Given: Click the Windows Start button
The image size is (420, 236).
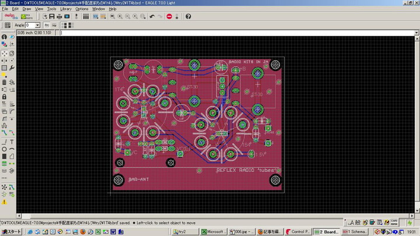Looking at the screenshot, I should tap(10, 231).
